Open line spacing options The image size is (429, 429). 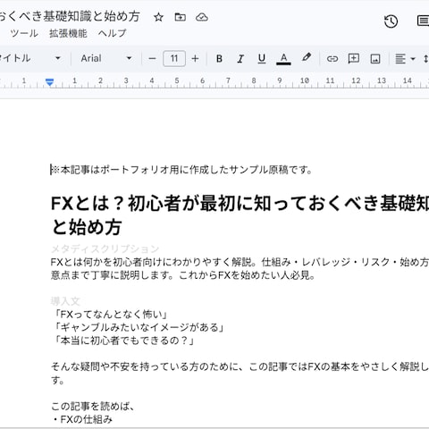(426, 59)
